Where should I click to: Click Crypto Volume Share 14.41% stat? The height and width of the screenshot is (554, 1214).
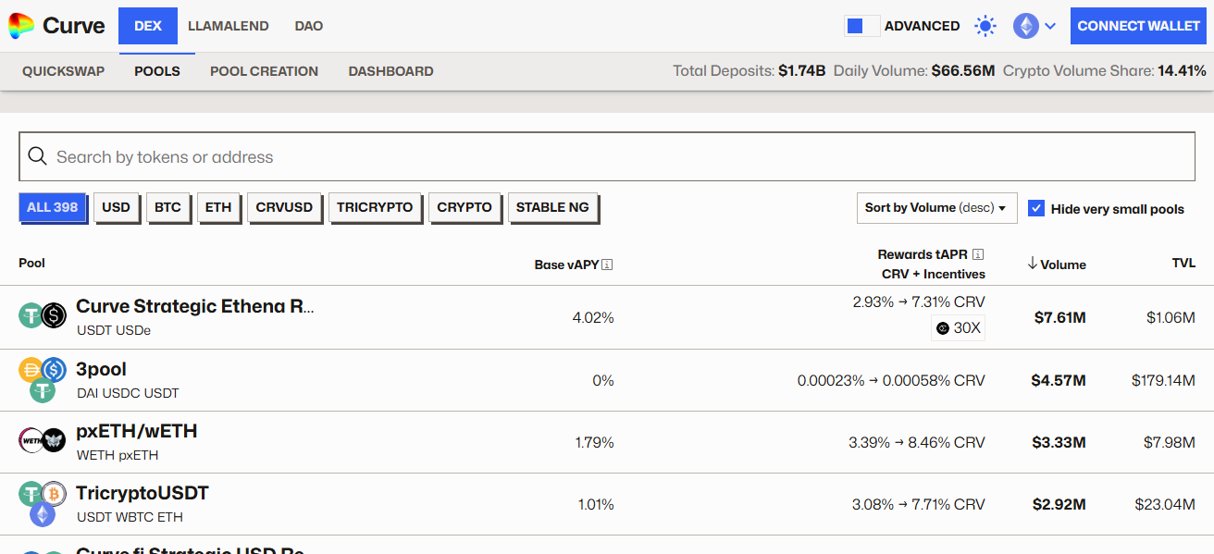pos(1105,71)
